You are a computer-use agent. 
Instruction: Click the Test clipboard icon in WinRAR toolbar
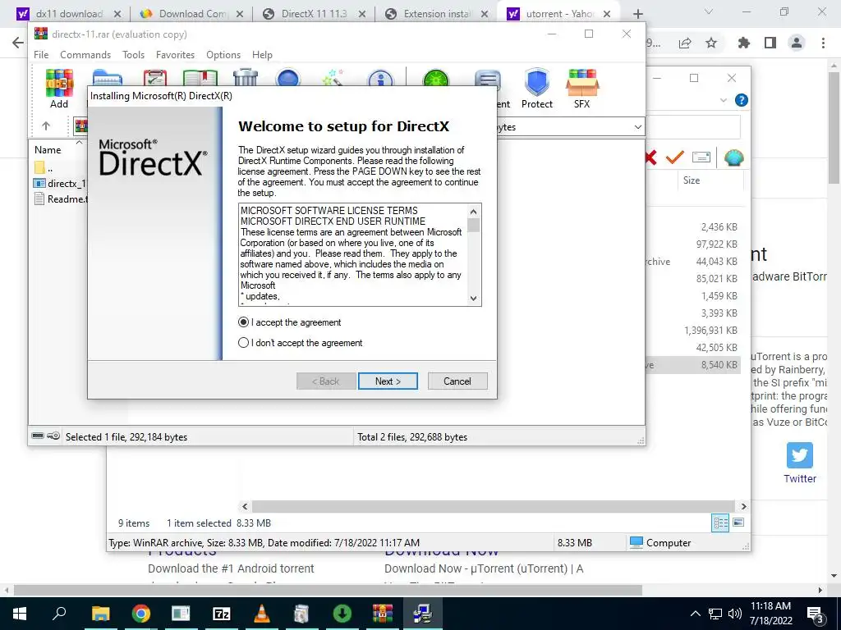[x=155, y=78]
